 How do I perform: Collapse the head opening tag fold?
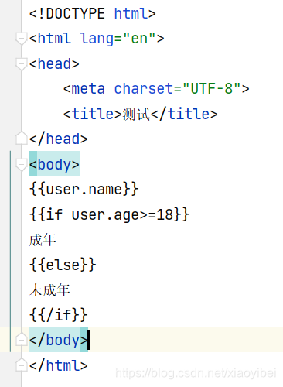[21, 64]
